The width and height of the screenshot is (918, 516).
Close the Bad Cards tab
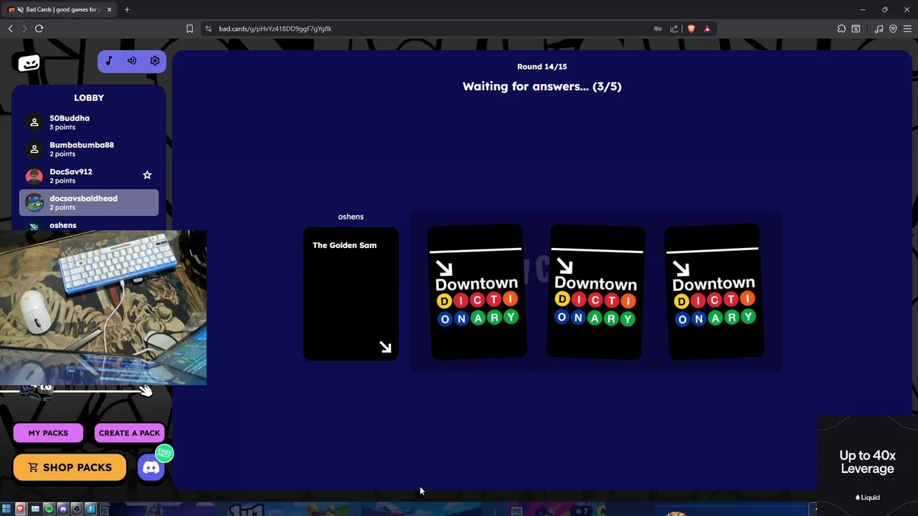109,9
